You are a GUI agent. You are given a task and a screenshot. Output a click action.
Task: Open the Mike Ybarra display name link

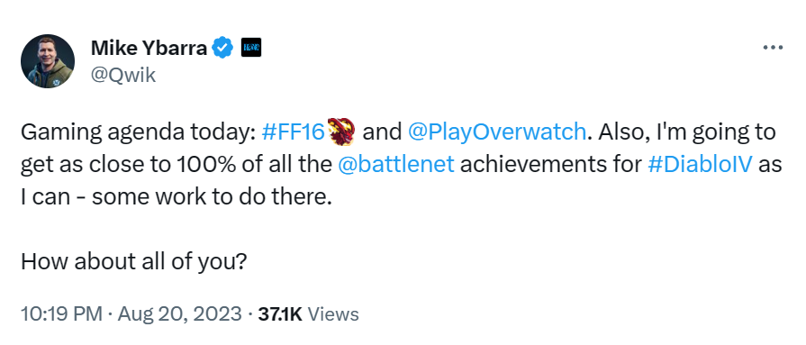(149, 48)
